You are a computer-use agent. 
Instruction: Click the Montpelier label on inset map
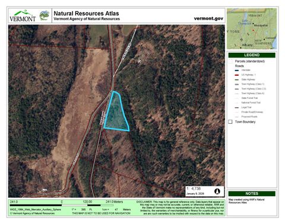coord(261,25)
